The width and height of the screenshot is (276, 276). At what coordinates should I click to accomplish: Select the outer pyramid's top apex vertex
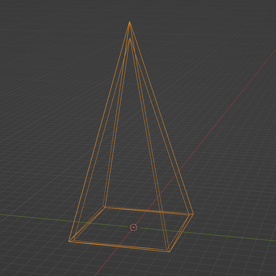(129, 22)
